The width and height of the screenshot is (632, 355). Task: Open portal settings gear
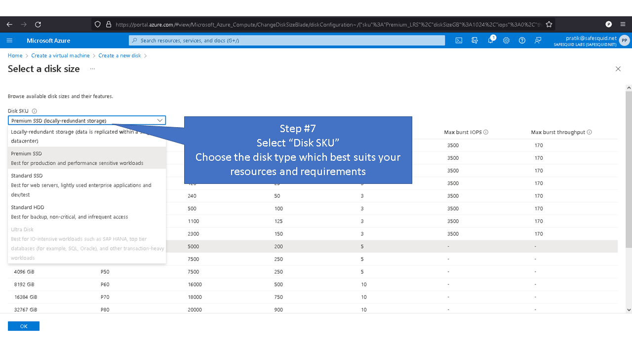tap(506, 40)
